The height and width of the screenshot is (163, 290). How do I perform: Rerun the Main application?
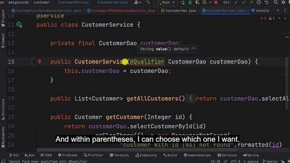pyautogui.click(x=183, y=2)
